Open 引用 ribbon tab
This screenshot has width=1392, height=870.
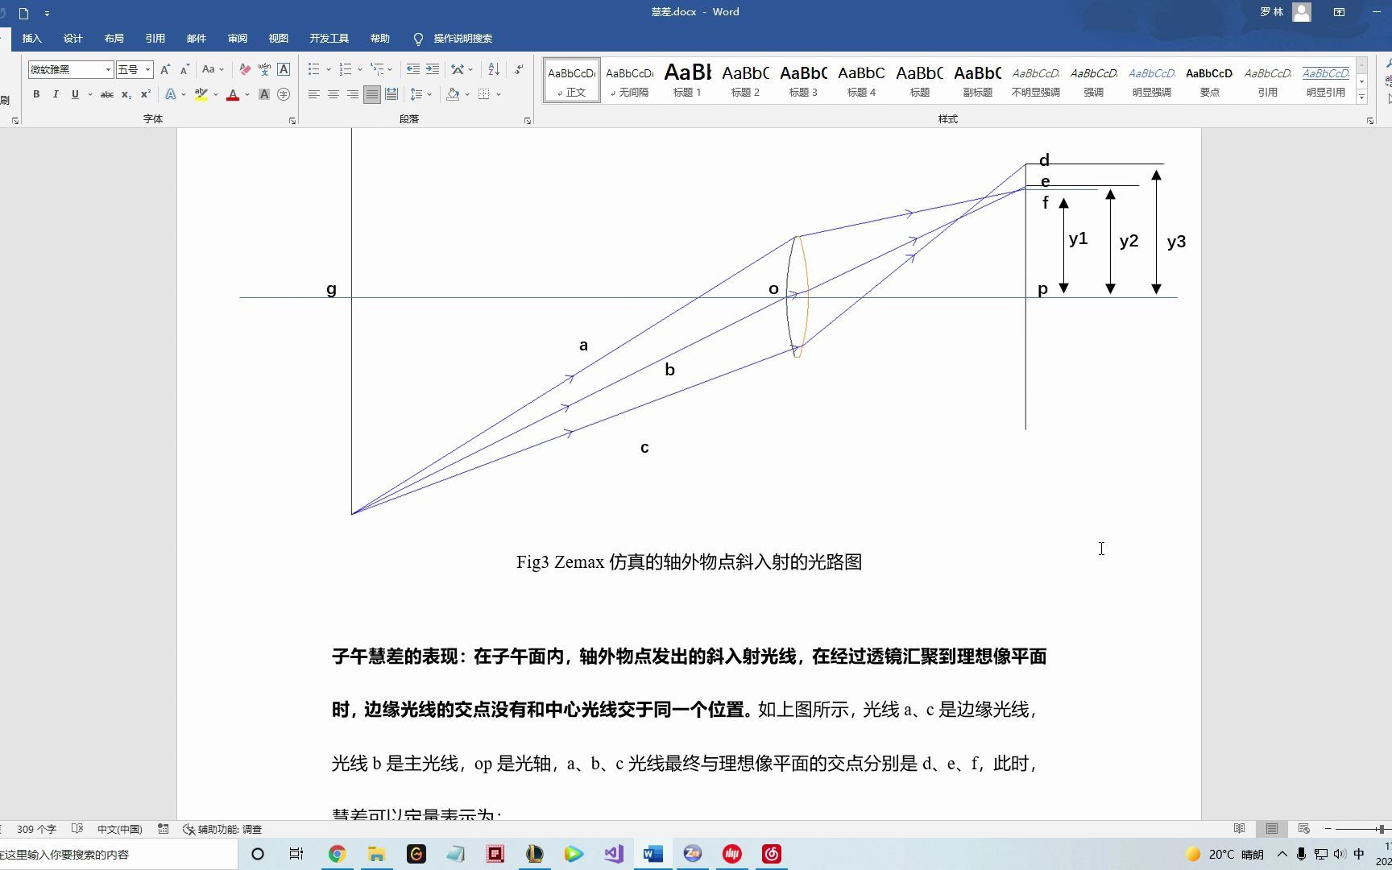pos(155,39)
